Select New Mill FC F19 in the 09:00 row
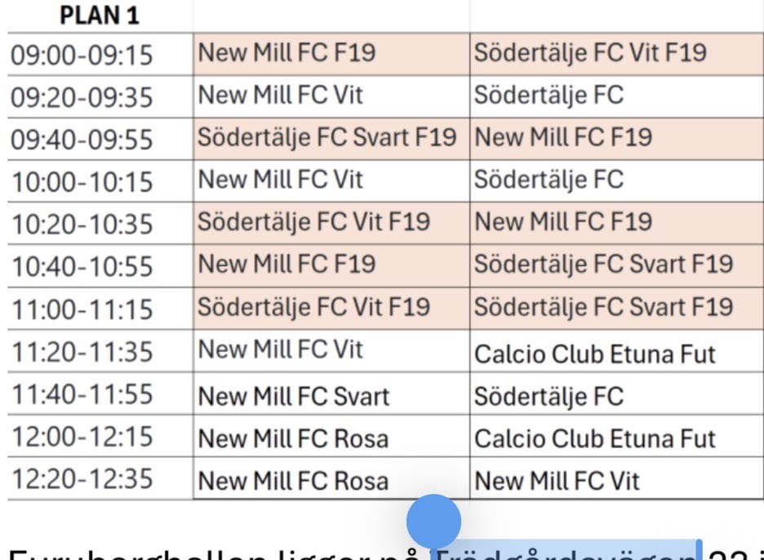 coord(287,53)
